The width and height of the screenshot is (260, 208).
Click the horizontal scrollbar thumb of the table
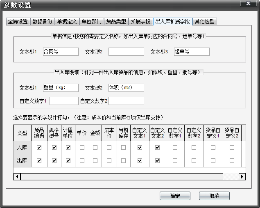coord(122,176)
